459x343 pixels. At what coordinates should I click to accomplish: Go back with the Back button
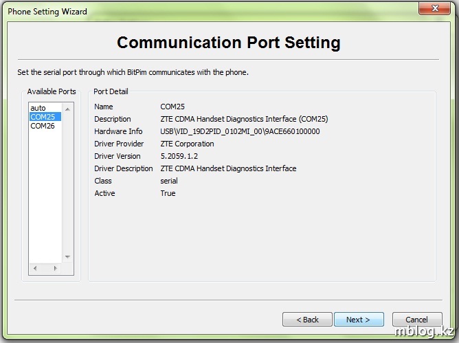(x=307, y=320)
